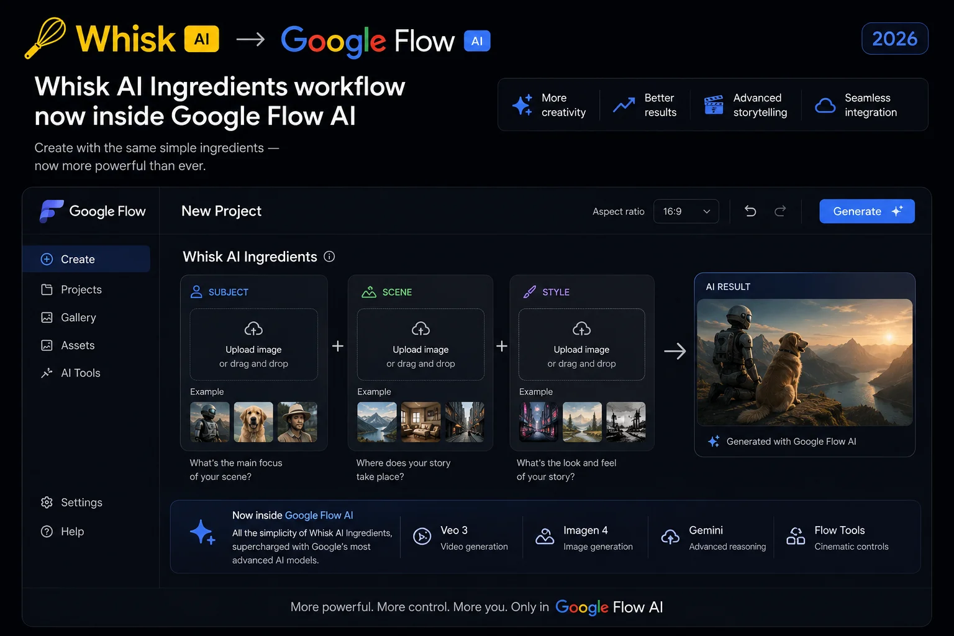Image resolution: width=954 pixels, height=636 pixels.
Task: Click the Google Flow logo in the sidebar
Action: coord(93,211)
